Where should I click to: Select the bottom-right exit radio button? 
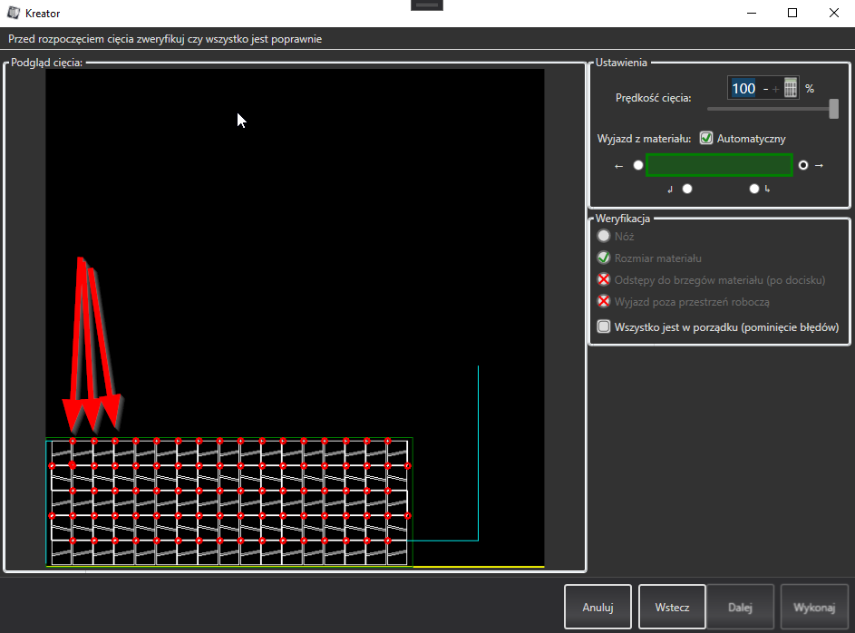click(x=754, y=189)
